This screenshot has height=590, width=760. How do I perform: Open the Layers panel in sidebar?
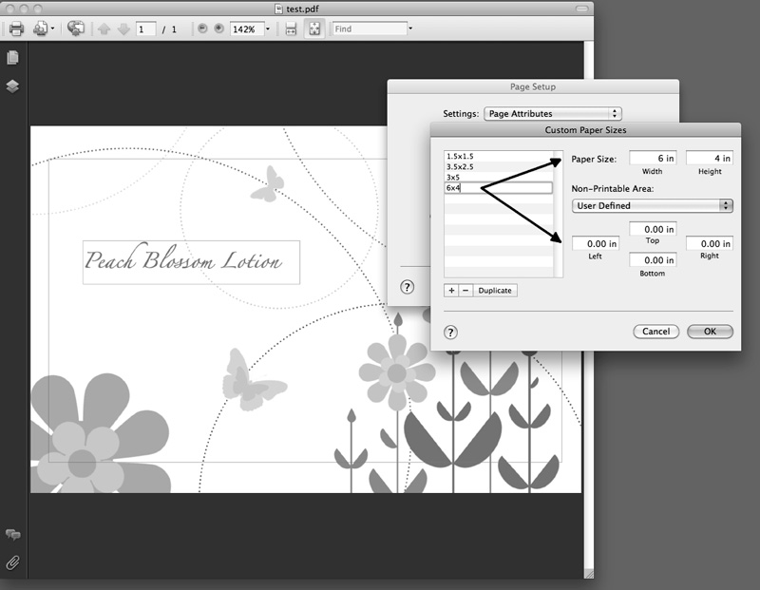click(12, 86)
